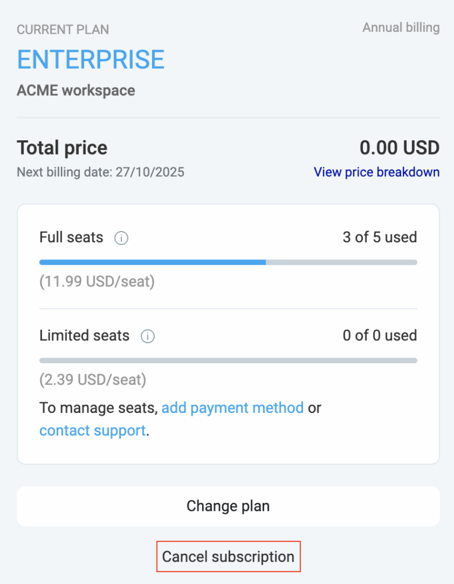Click the Next billing date text

[x=100, y=172]
